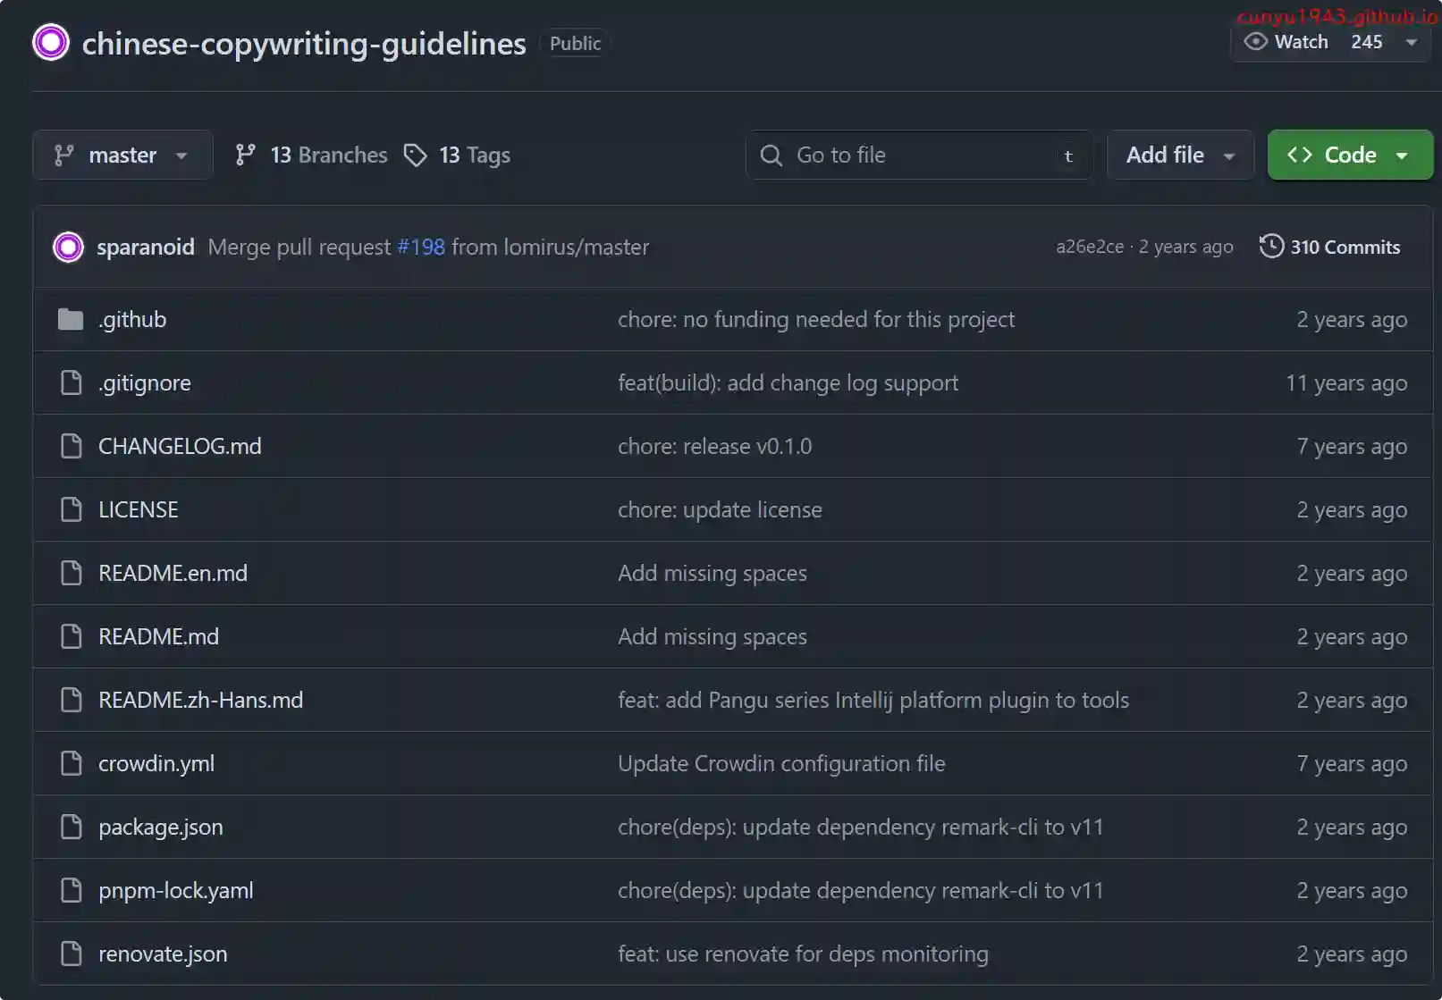This screenshot has width=1442, height=1000.
Task: Open the Watch options dropdown arrow
Action: (x=1411, y=42)
